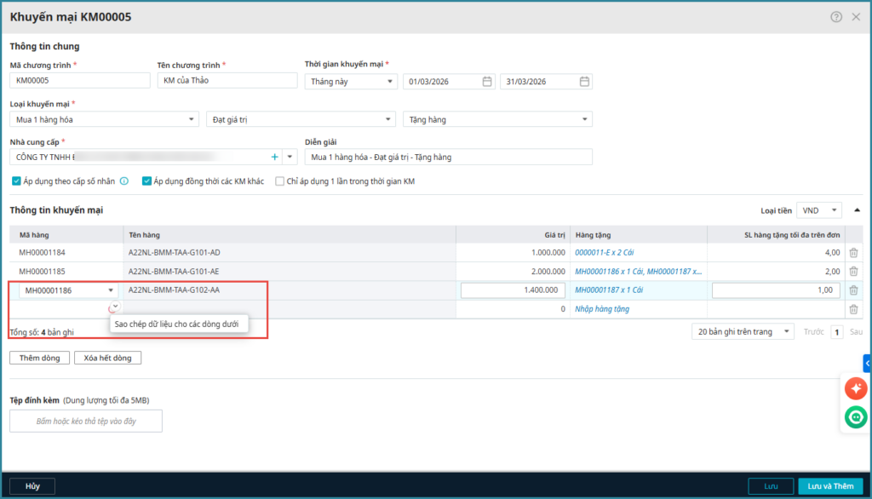Image resolution: width=872 pixels, height=499 pixels.
Task: Delete the MH00001186 row with trash icon
Action: click(x=853, y=290)
